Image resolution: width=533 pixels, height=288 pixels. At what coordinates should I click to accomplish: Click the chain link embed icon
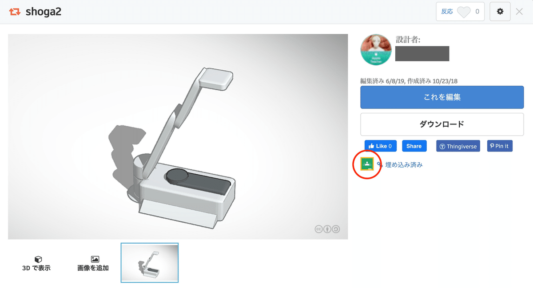380,164
